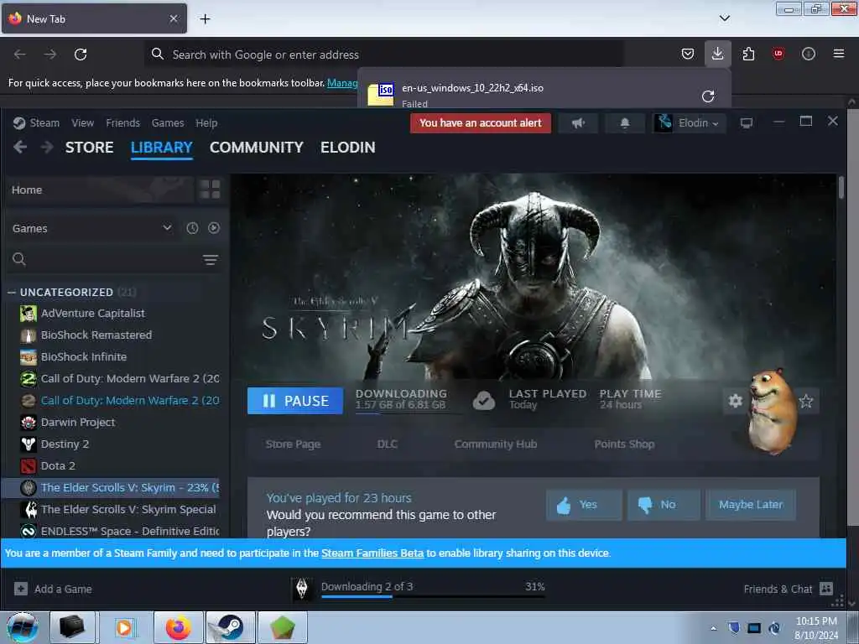Recommend Skyrim with Yes button
The width and height of the screenshot is (859, 644).
click(584, 505)
